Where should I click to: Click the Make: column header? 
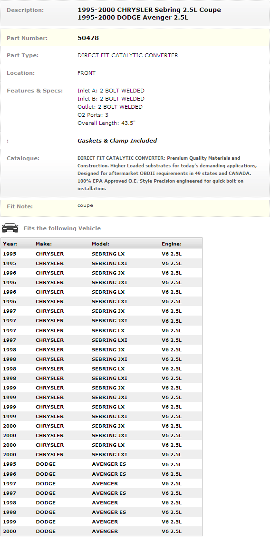click(x=44, y=244)
